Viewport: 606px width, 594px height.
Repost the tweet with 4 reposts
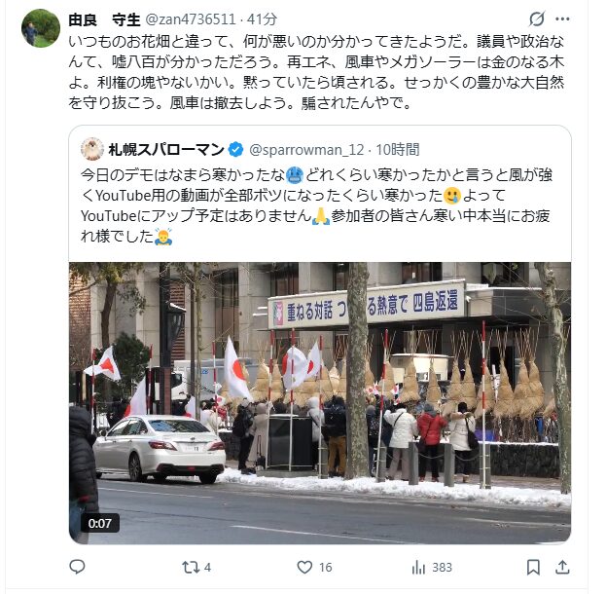coord(196,568)
